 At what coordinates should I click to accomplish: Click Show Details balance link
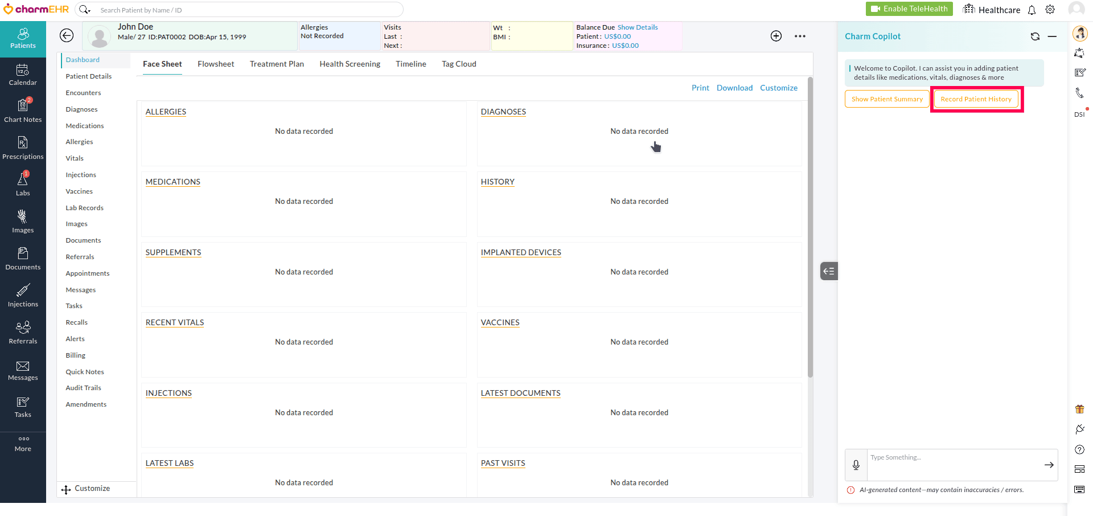pyautogui.click(x=638, y=27)
